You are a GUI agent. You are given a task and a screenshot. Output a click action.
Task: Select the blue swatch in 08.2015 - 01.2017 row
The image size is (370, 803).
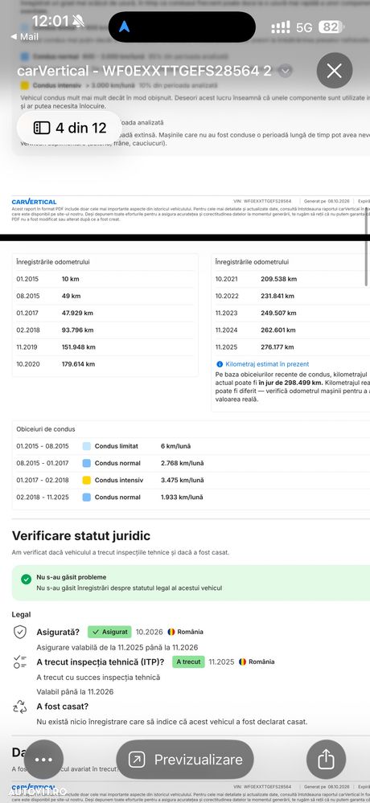87,464
